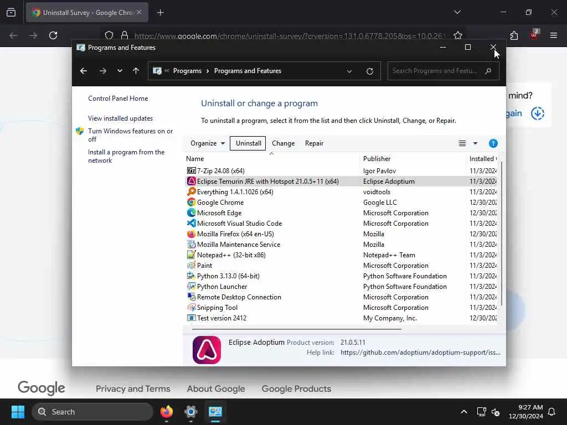567x425 pixels.
Task: Open Control Panel Home link
Action: (x=118, y=99)
